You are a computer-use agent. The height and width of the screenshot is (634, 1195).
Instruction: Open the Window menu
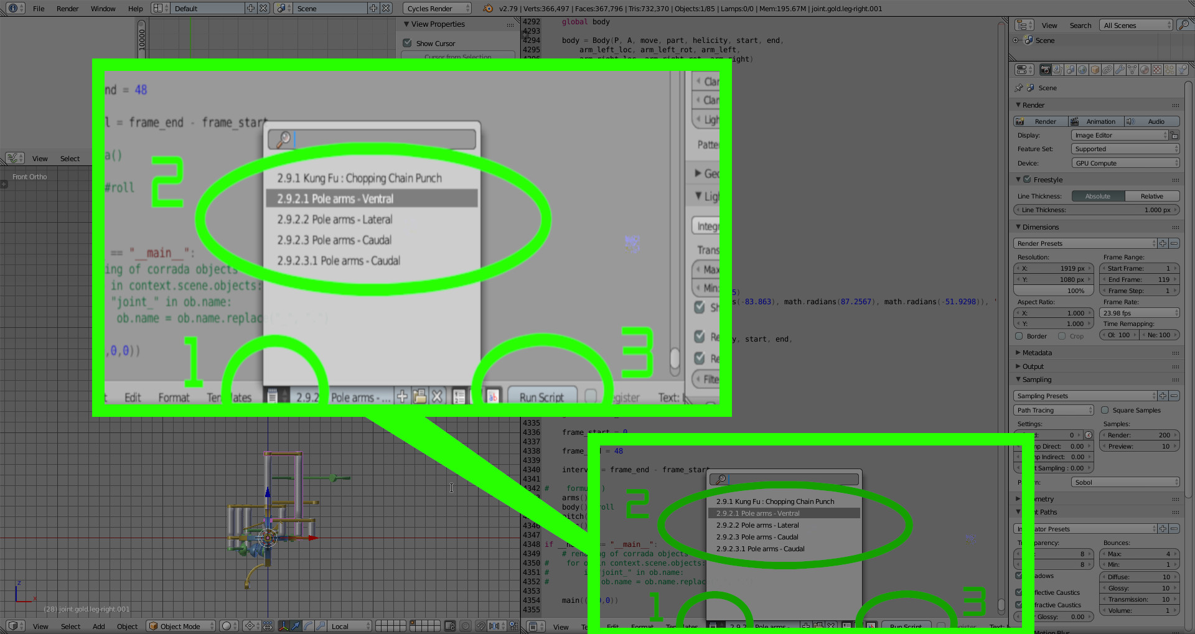(x=103, y=9)
